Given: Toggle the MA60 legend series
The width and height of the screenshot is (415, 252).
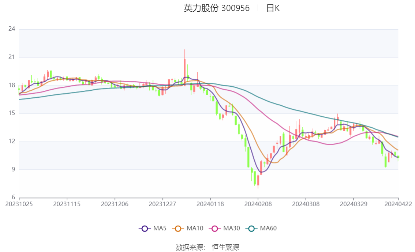Looking at the screenshot, I should click(261, 229).
